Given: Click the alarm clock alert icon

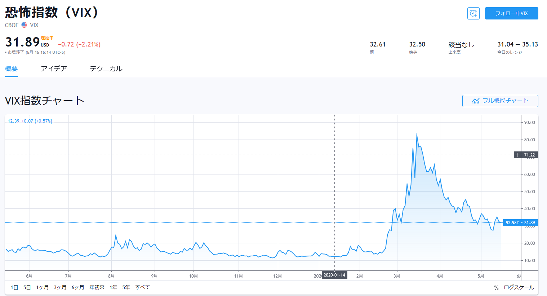Looking at the screenshot, I should click(473, 13).
